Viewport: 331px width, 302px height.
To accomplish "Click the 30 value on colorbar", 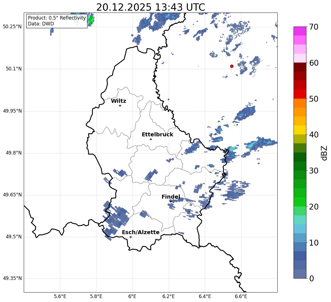I will click(314, 171).
